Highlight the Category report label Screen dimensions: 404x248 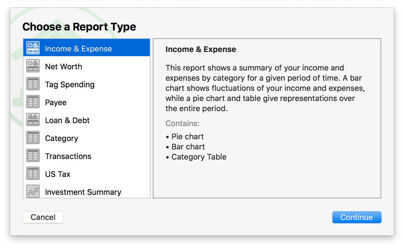pyautogui.click(x=61, y=138)
